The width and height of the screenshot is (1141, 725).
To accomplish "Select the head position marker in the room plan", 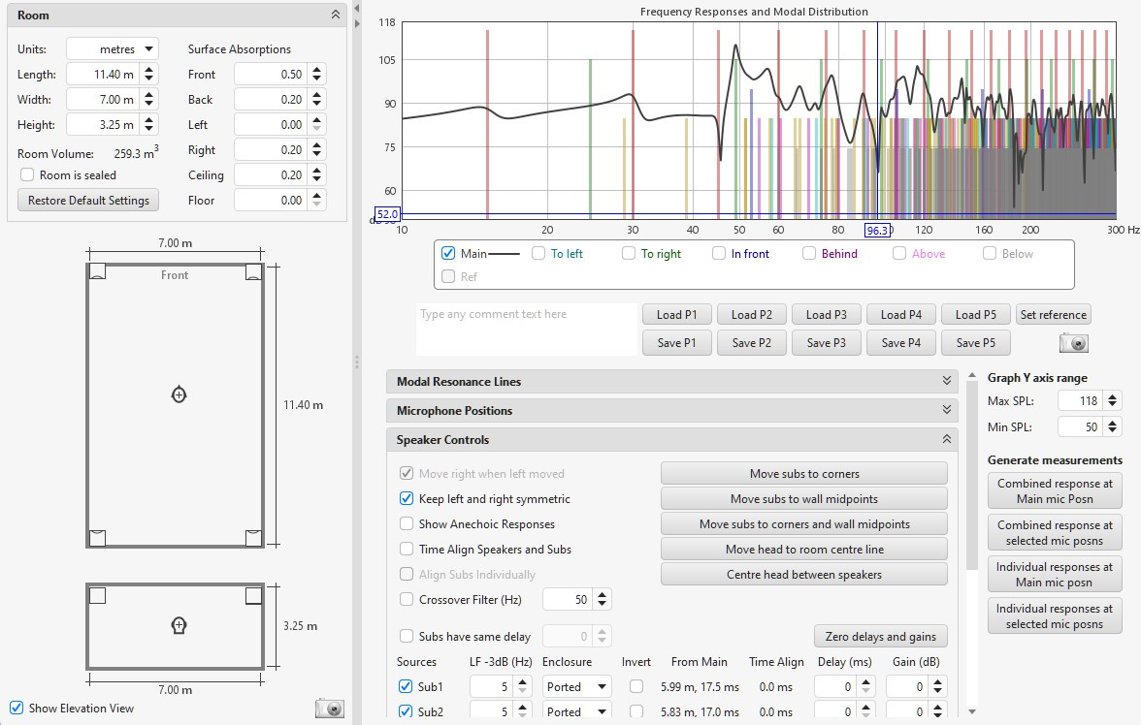I will click(x=178, y=394).
